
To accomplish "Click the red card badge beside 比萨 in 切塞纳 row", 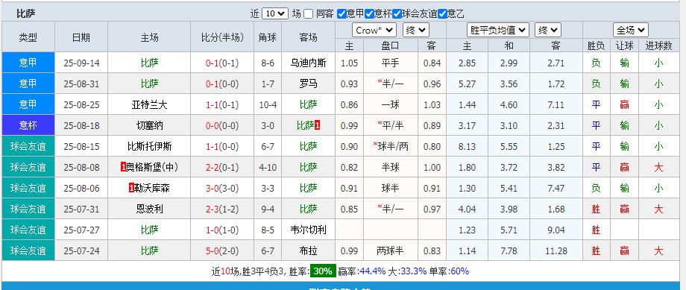I will (x=318, y=125).
